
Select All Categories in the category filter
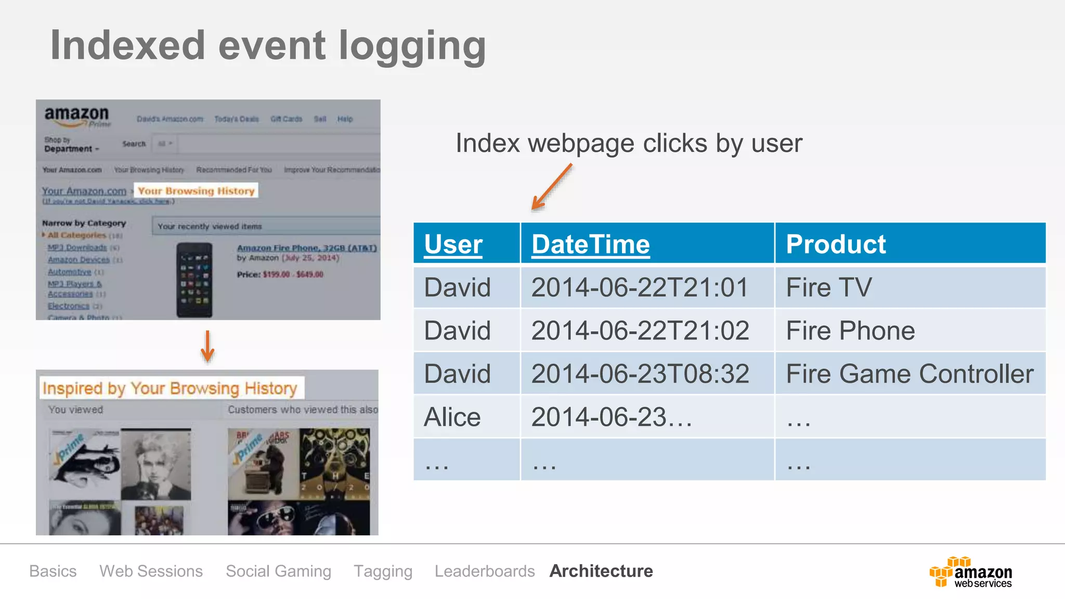click(77, 235)
